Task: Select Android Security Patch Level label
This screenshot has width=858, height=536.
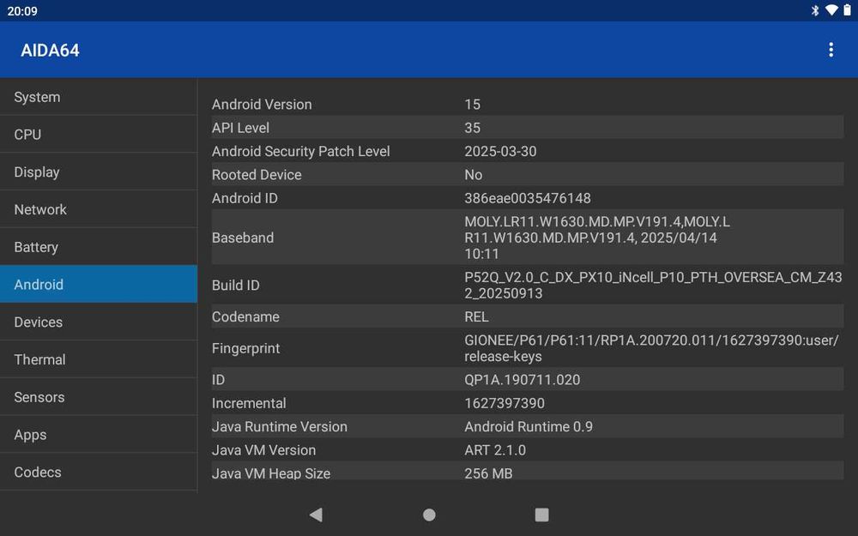Action: pos(301,152)
